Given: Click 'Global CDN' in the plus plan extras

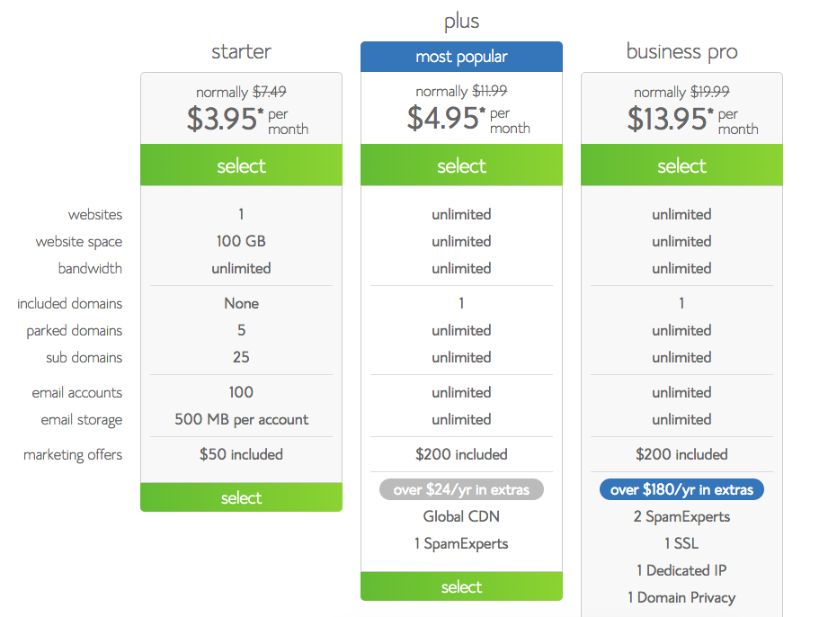Looking at the screenshot, I should (x=461, y=517).
